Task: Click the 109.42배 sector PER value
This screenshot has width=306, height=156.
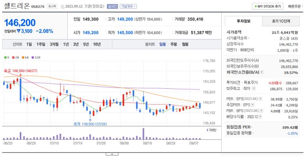Action: (x=290, y=127)
